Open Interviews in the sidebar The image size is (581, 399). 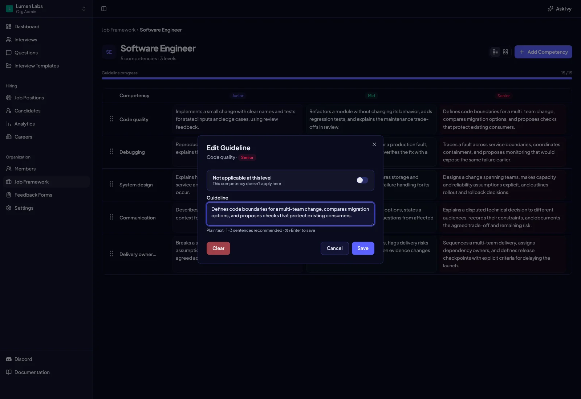(x=46, y=40)
